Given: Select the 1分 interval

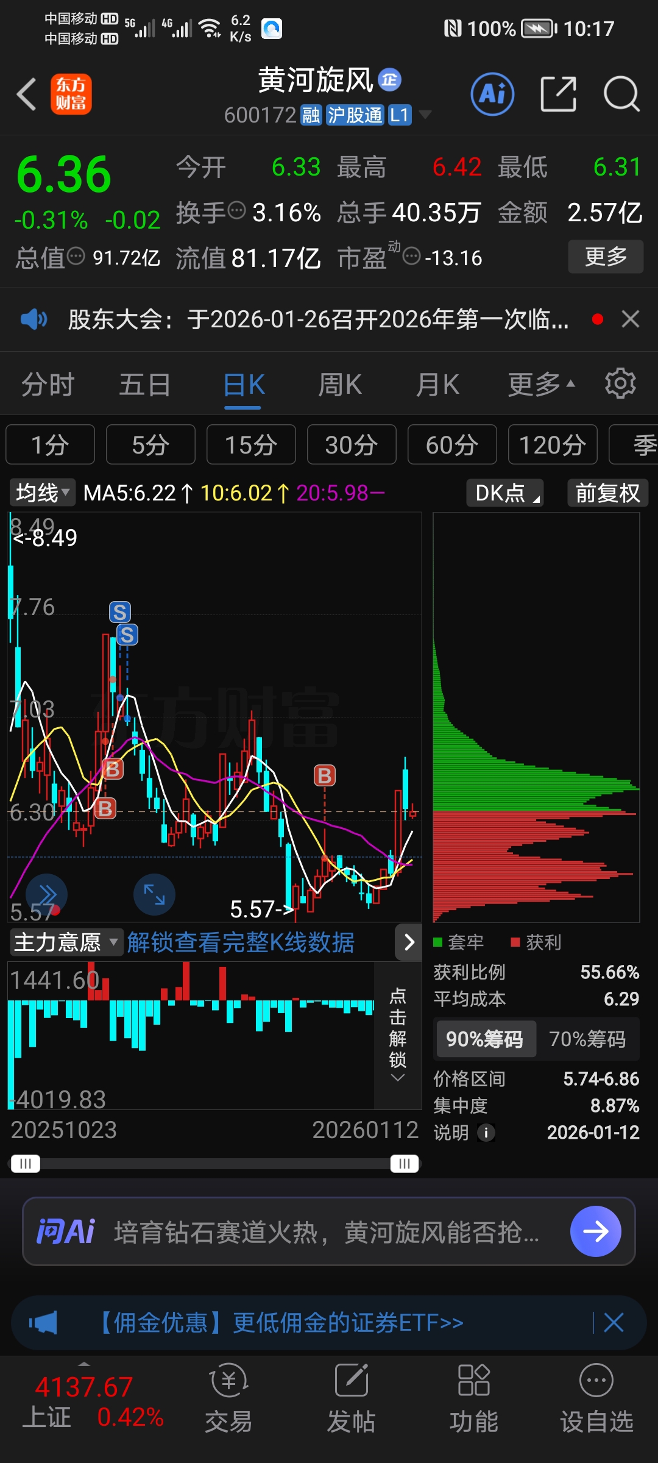Looking at the screenshot, I should pos(50,444).
